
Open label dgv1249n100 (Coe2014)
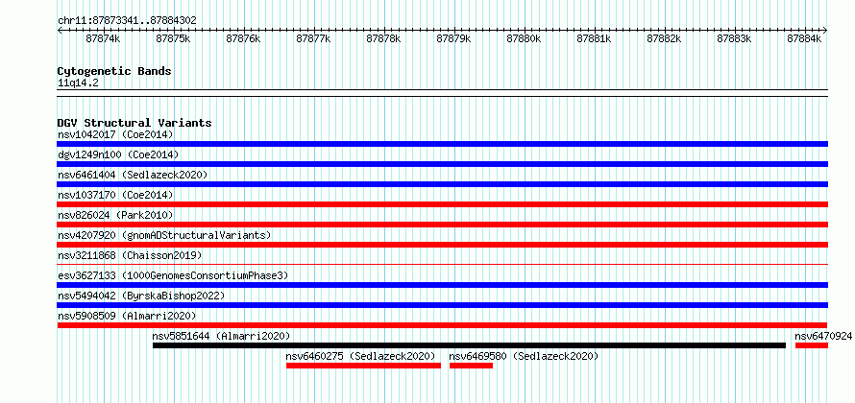pos(118,154)
